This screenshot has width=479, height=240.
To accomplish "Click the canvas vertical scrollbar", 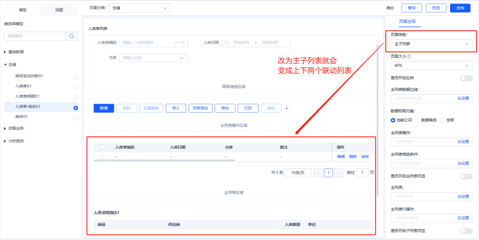I will click(x=378, y=120).
